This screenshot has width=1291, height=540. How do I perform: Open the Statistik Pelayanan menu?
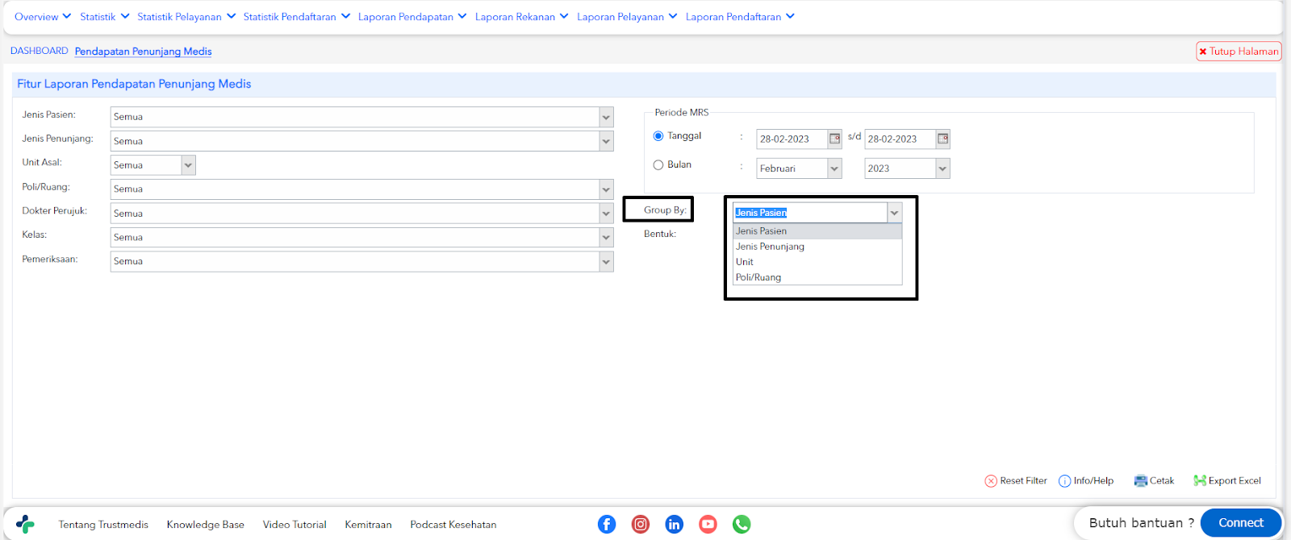(x=186, y=16)
